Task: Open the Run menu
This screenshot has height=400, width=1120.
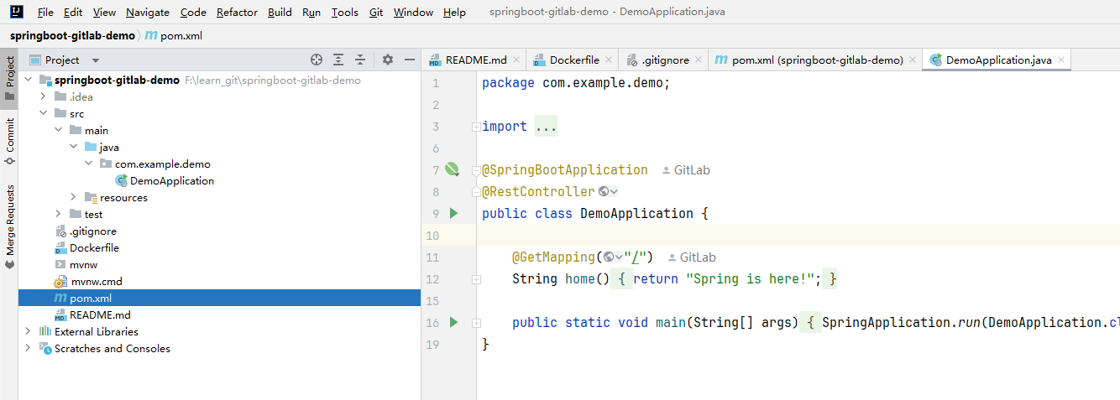Action: (311, 13)
